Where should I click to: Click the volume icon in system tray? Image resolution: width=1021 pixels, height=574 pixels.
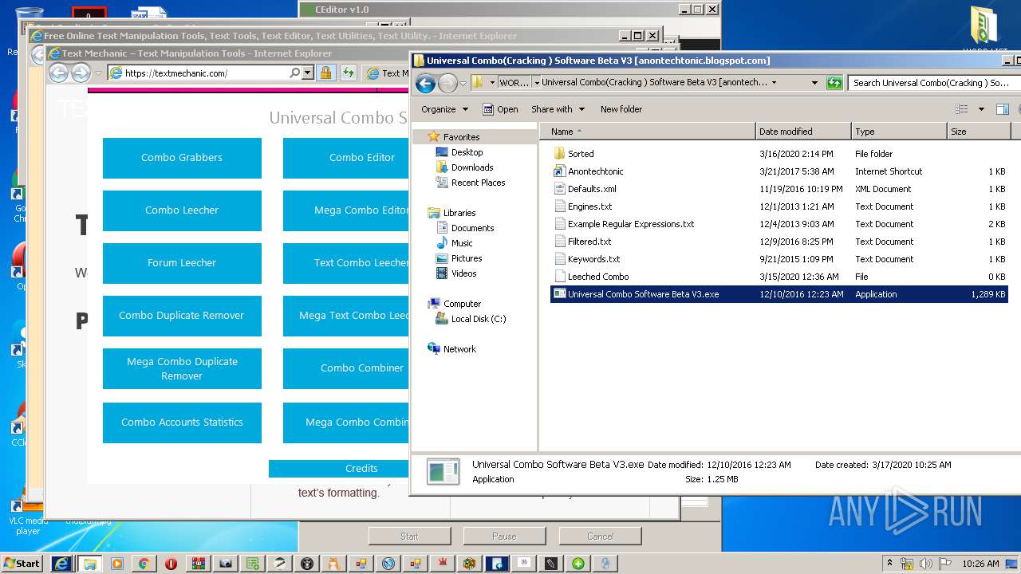click(924, 564)
